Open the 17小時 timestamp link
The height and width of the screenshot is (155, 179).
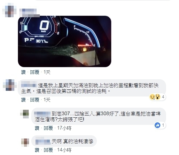point(64,128)
